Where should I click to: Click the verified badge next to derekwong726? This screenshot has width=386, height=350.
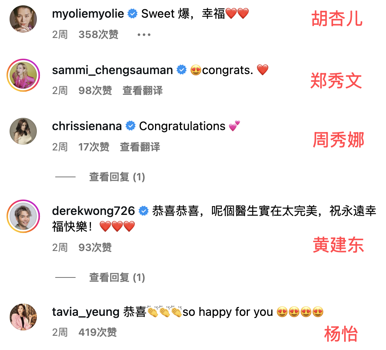pyautogui.click(x=144, y=211)
